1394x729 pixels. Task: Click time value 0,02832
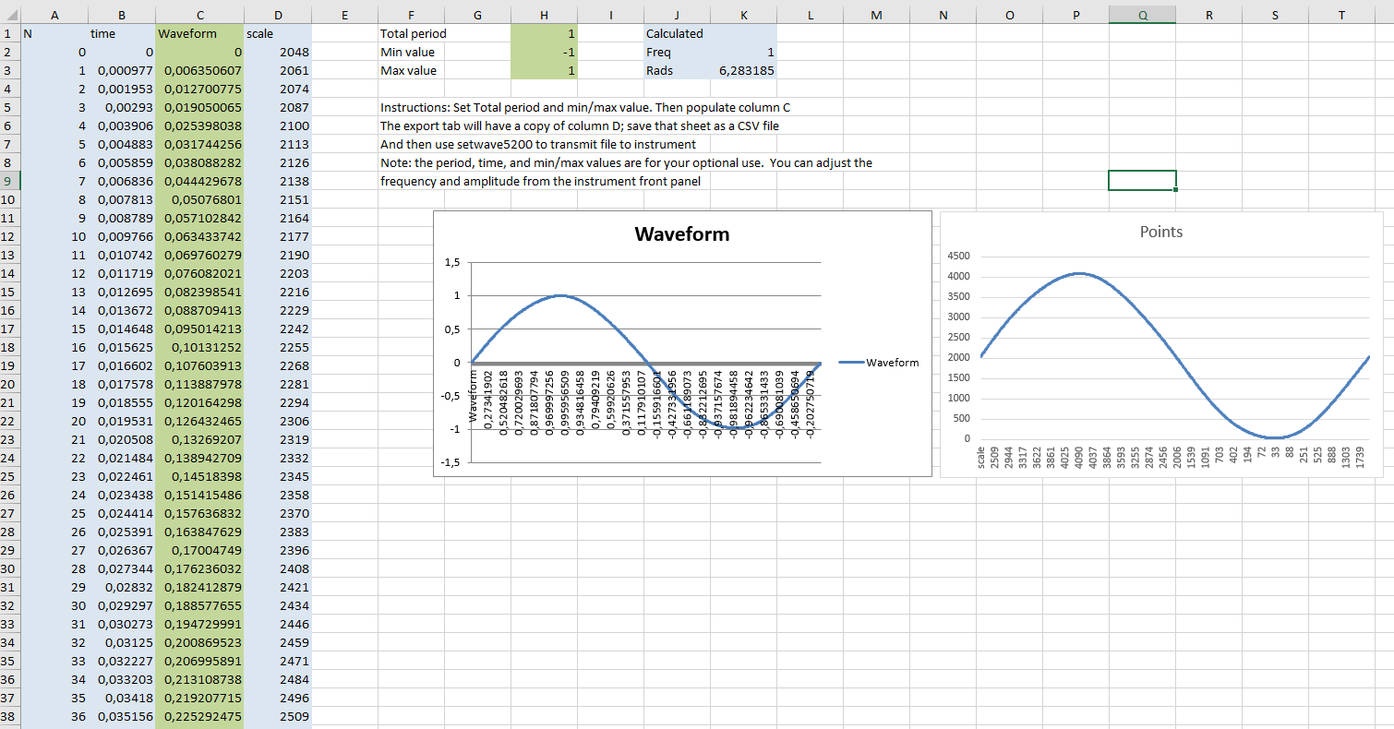pyautogui.click(x=123, y=587)
